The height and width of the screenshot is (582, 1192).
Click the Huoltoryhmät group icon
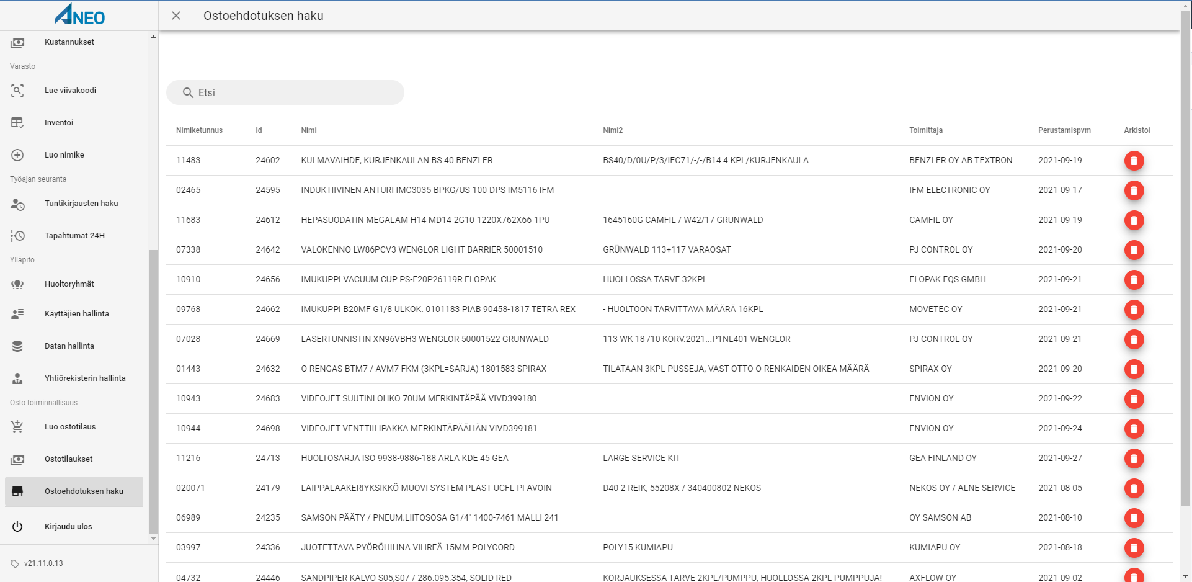point(17,284)
